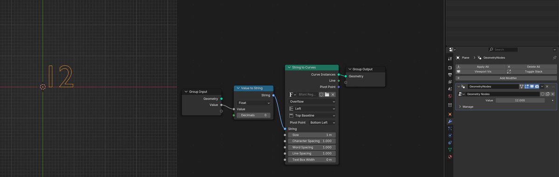Toggle modifier edit mode display
Viewport: 559px width, 177px height.
pyautogui.click(x=527, y=87)
